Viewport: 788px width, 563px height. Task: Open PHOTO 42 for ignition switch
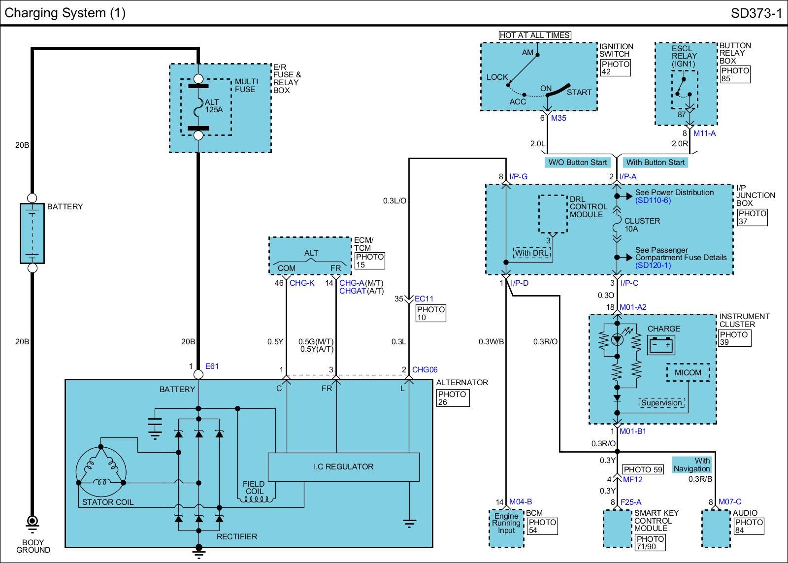pos(615,68)
